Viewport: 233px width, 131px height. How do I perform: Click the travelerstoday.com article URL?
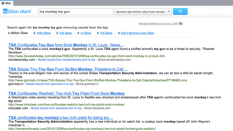(x=87, y=56)
